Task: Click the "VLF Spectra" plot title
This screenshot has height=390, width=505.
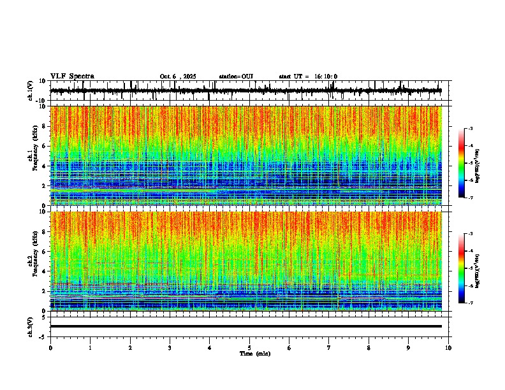Action: pos(72,76)
